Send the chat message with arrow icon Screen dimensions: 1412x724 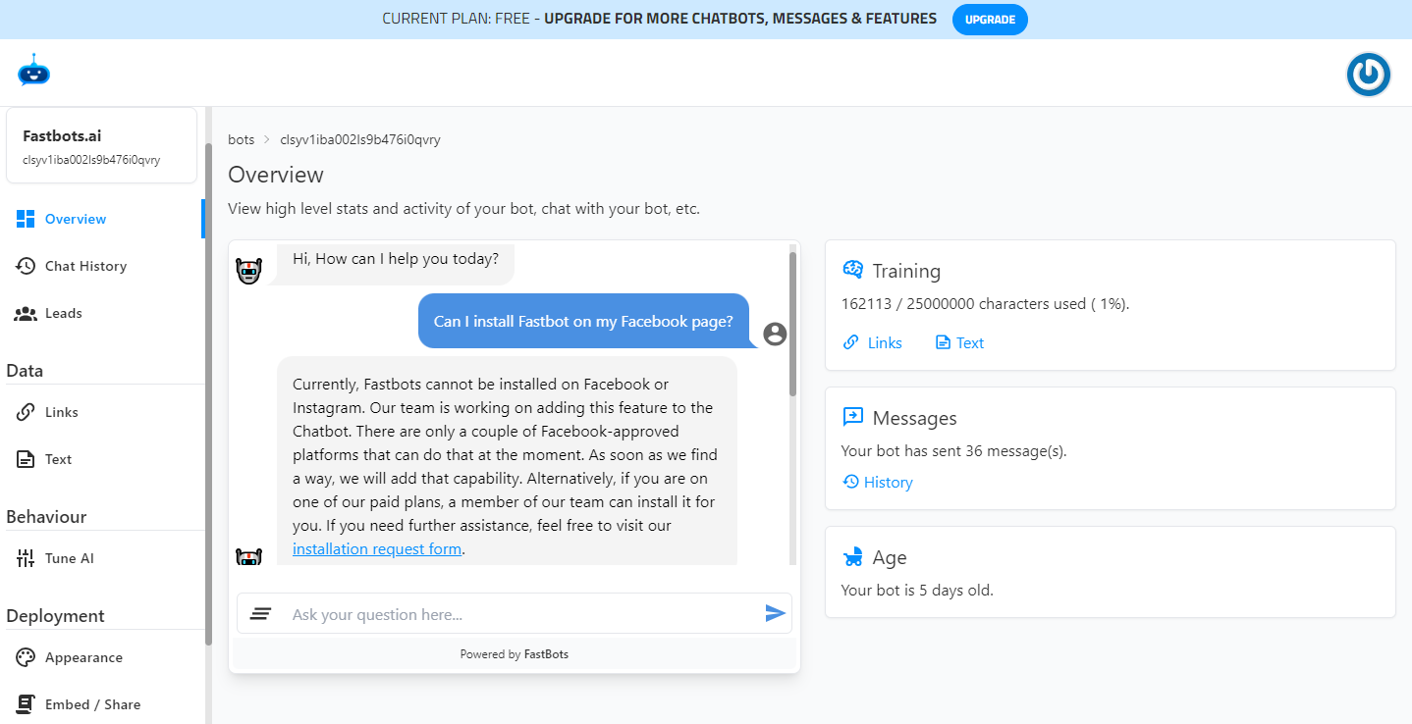point(776,613)
